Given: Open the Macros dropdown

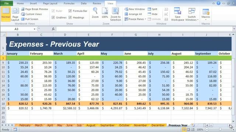Looking at the screenshot, I should [x=206, y=14].
